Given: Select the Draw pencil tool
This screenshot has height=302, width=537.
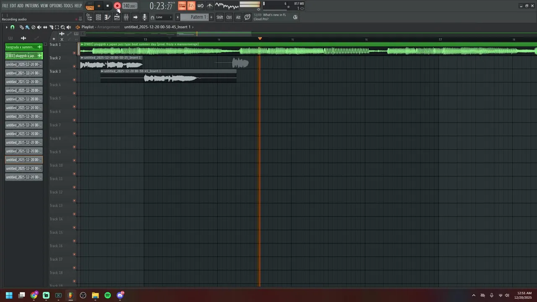Looking at the screenshot, I should [21, 27].
